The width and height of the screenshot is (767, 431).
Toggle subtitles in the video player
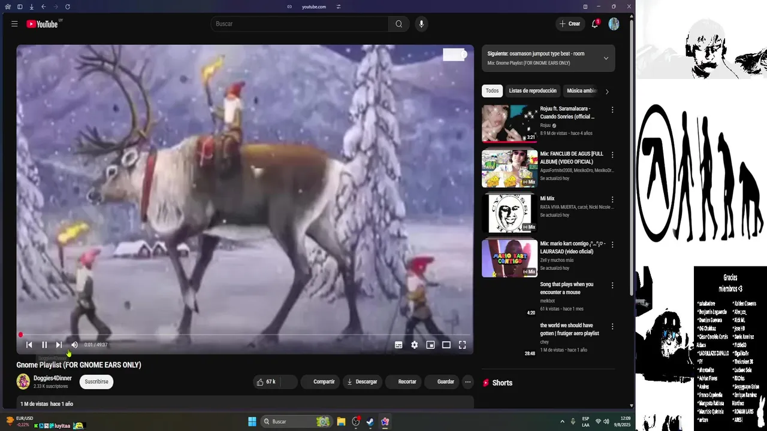tap(398, 345)
